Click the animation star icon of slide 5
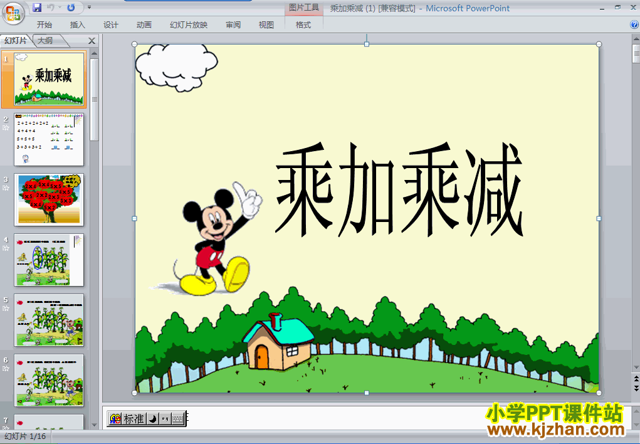640x444 pixels. (6, 309)
